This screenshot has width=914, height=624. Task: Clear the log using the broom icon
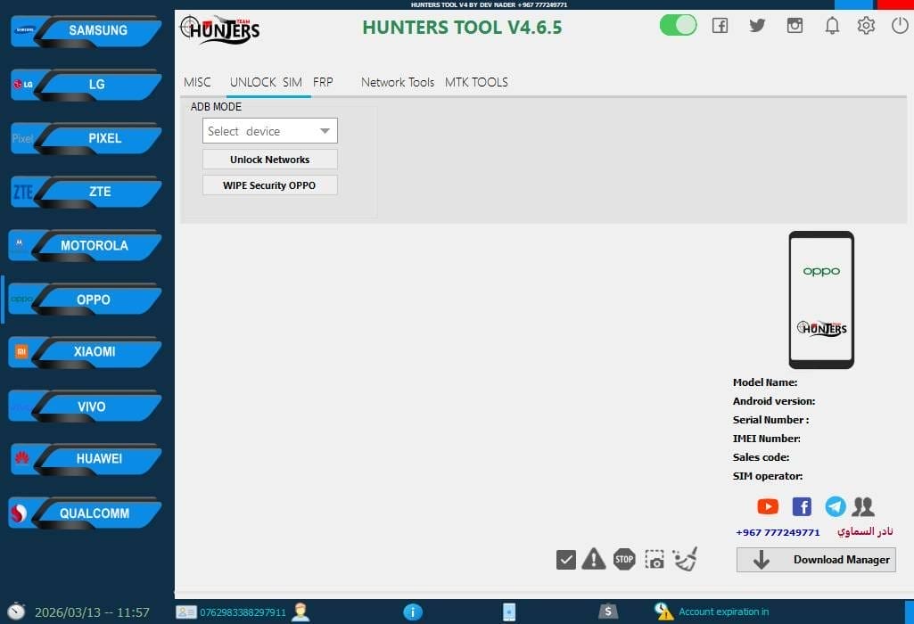coord(684,559)
